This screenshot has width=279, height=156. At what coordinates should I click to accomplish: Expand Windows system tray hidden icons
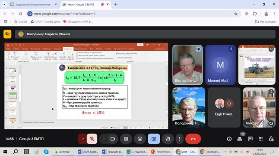pos(225,152)
